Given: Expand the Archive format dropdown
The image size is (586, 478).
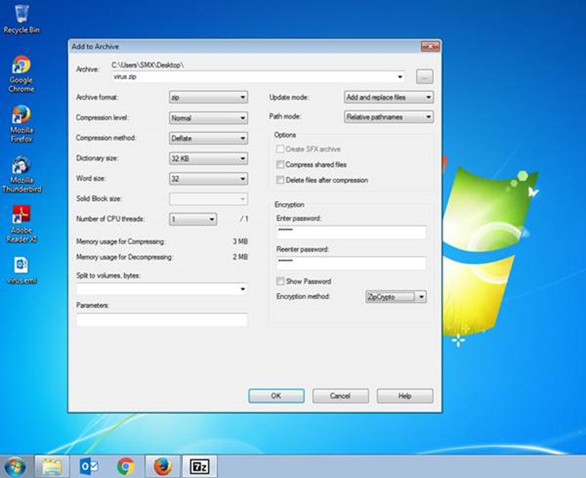Looking at the screenshot, I should [x=208, y=97].
